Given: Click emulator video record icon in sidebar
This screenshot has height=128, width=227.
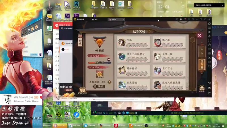Looking at the screenshot, I should coord(209,62).
